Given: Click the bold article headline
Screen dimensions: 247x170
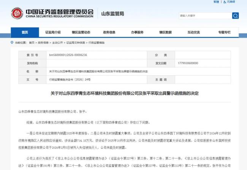Looking at the screenshot, I should [x=124, y=93].
